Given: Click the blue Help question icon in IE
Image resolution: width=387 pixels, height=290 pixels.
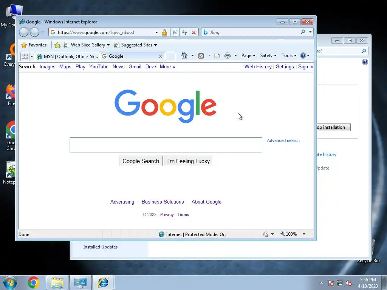Looking at the screenshot, I should coord(303,56).
